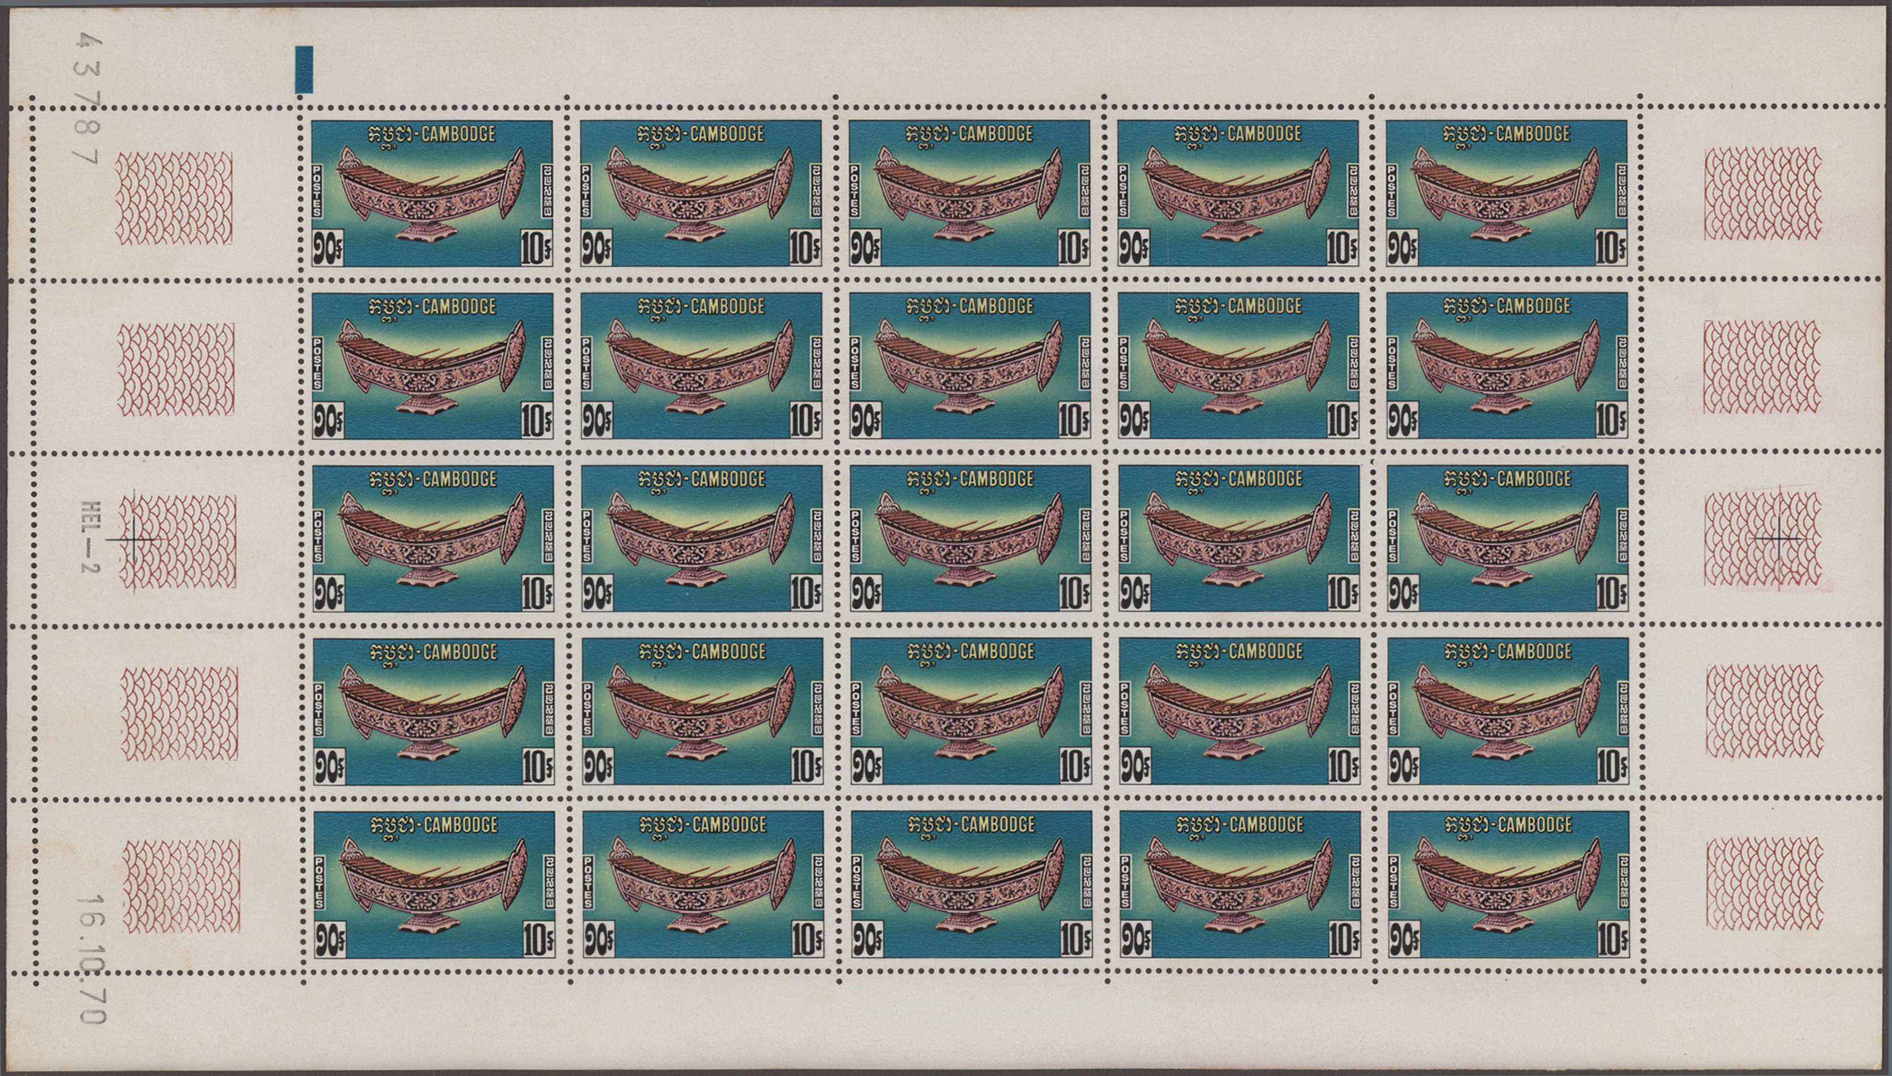Click CAMBODGE text on the top-middle stamp
This screenshot has width=1892, height=1076.
(996, 134)
